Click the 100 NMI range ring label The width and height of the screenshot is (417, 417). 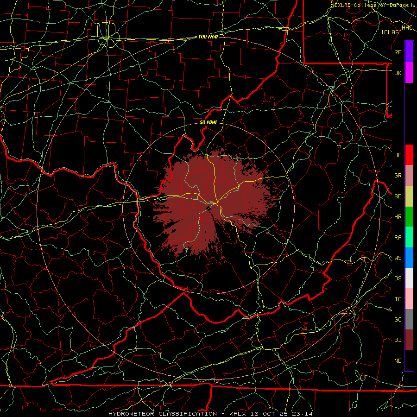point(208,37)
